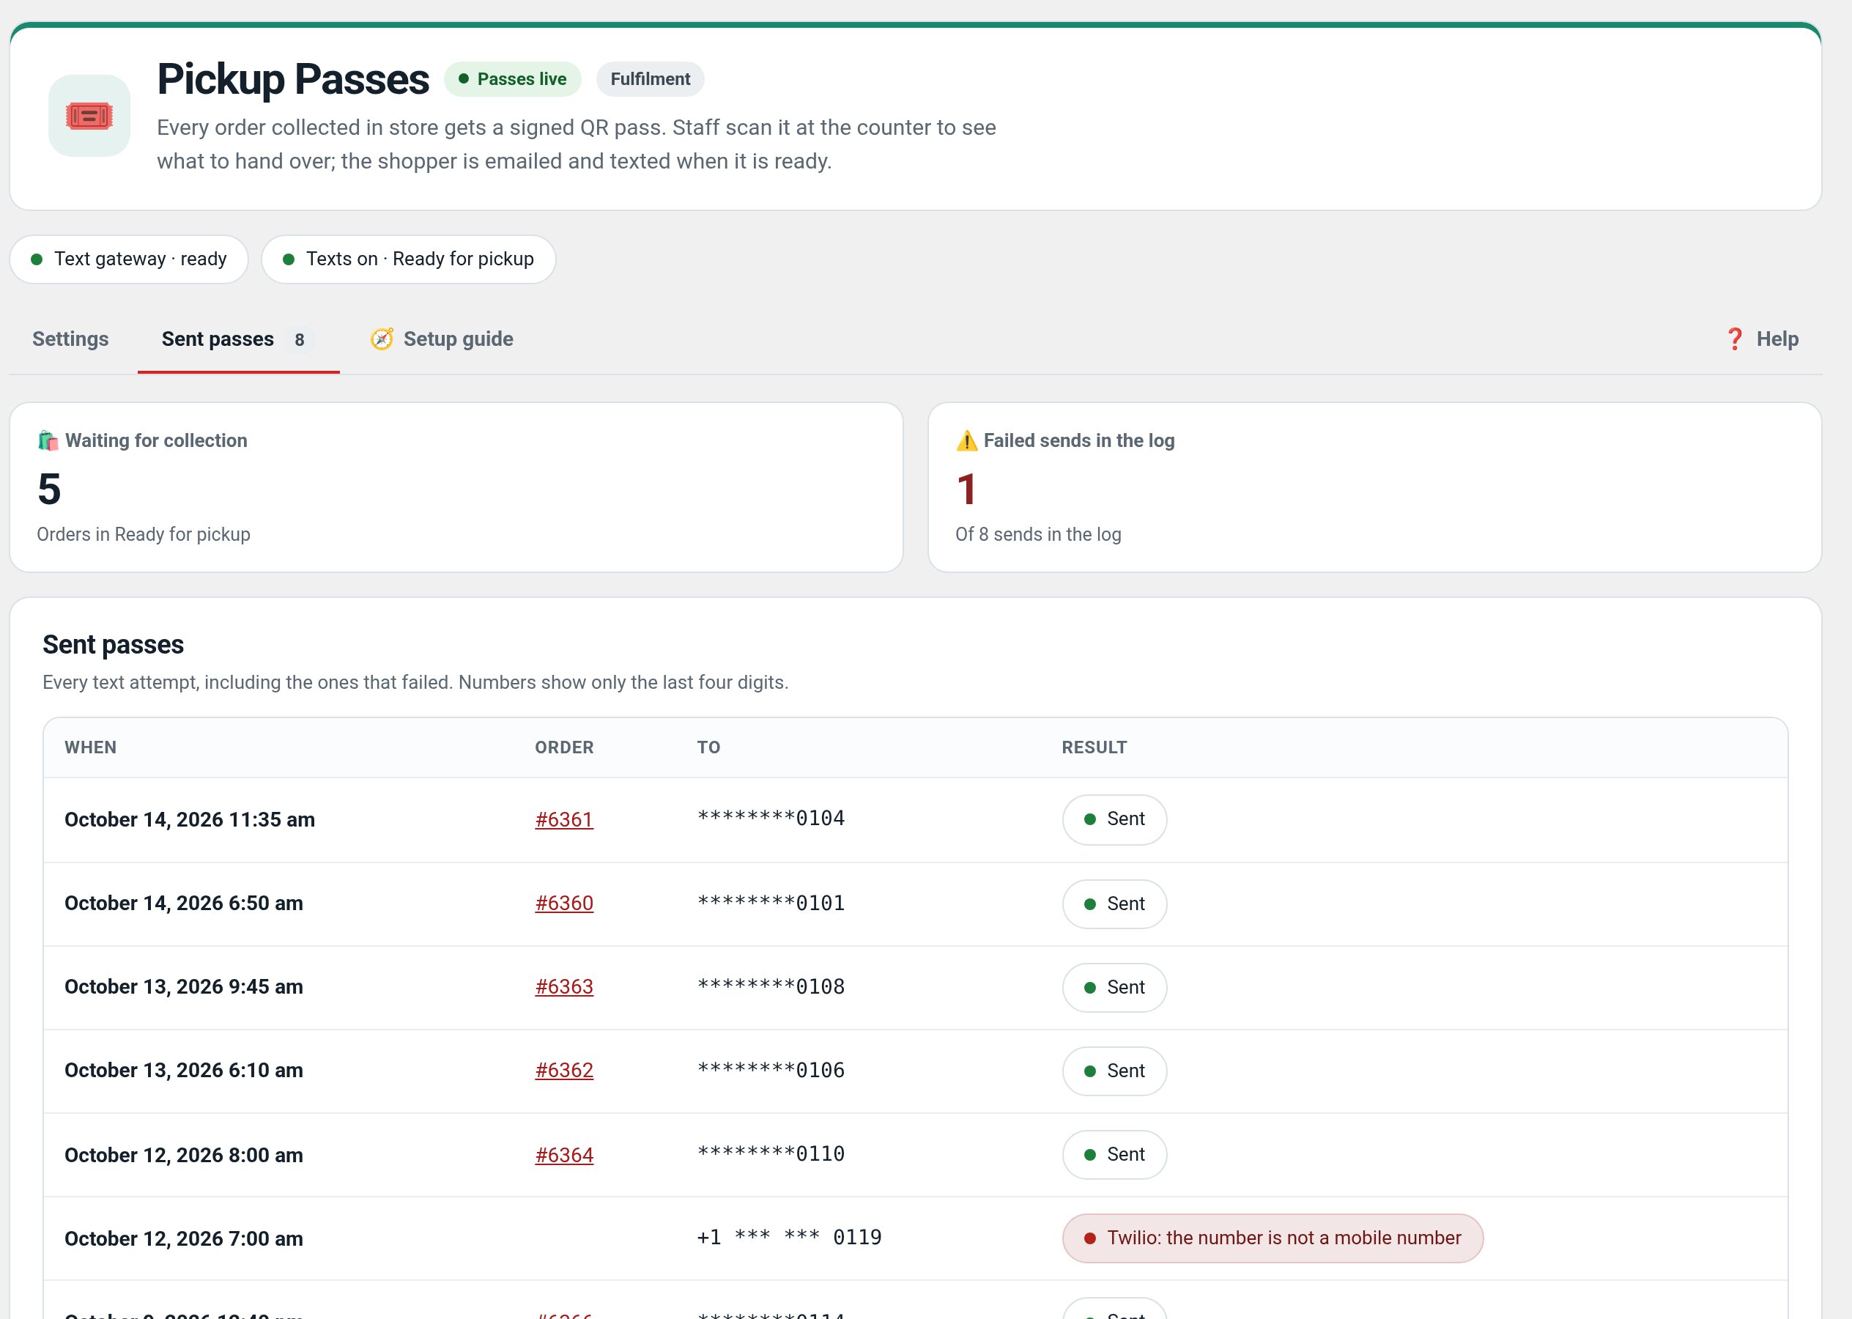Click the masked number ********0104
Image resolution: width=1852 pixels, height=1319 pixels.
pos(771,818)
